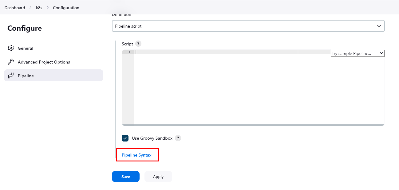This screenshot has width=399, height=190.
Task: Uncheck Use Groovy Sandbox
Action: [125, 138]
